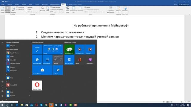The width and height of the screenshot is (191, 107).
Task: Toggle the Navigation Pane (Область навигации) checkbox
Action: point(32,12)
